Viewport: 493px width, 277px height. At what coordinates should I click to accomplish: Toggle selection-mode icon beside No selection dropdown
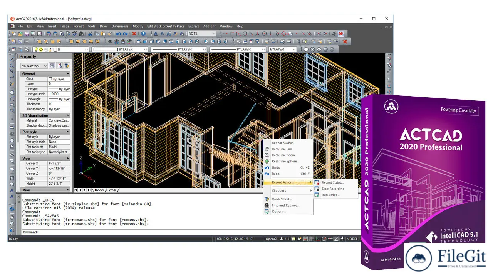tap(52, 66)
